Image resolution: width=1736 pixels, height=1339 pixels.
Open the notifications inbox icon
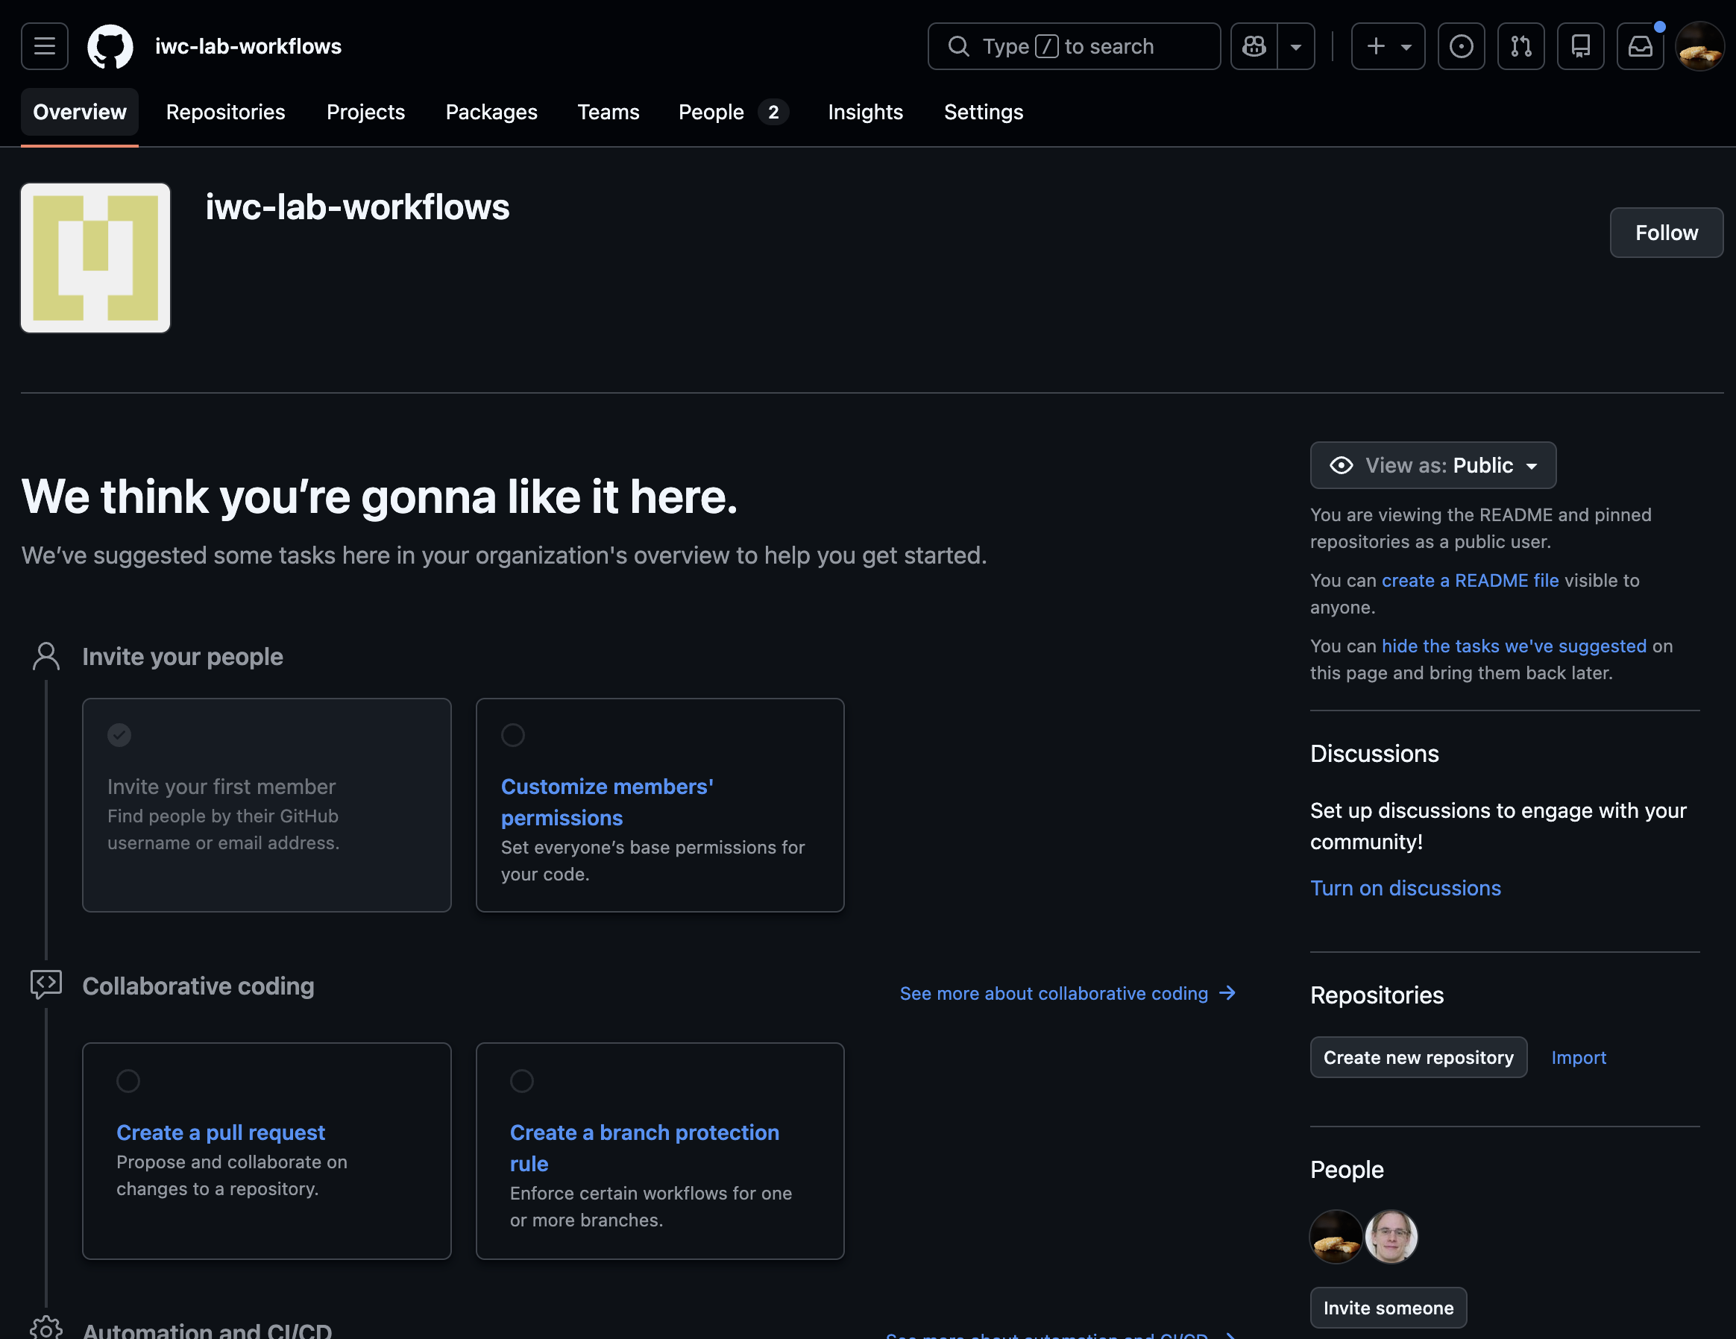1640,46
